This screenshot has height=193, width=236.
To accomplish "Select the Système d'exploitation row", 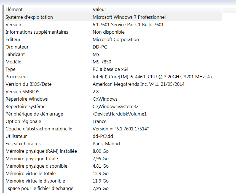I will click(x=29, y=17).
